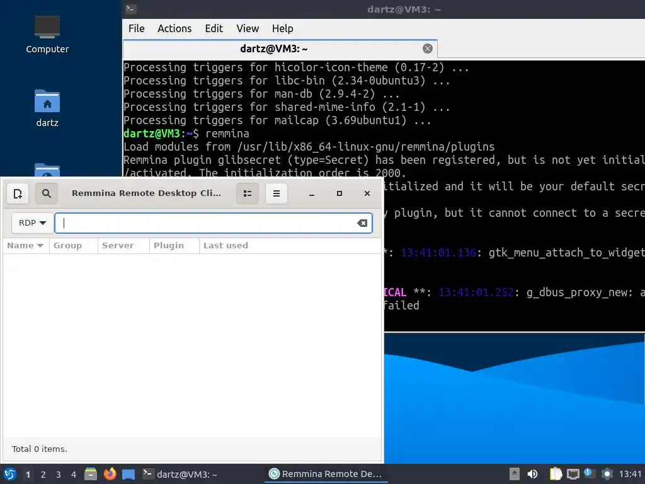Viewport: 645px width, 484px height.
Task: Open the Remmina hamburger menu
Action: point(277,193)
